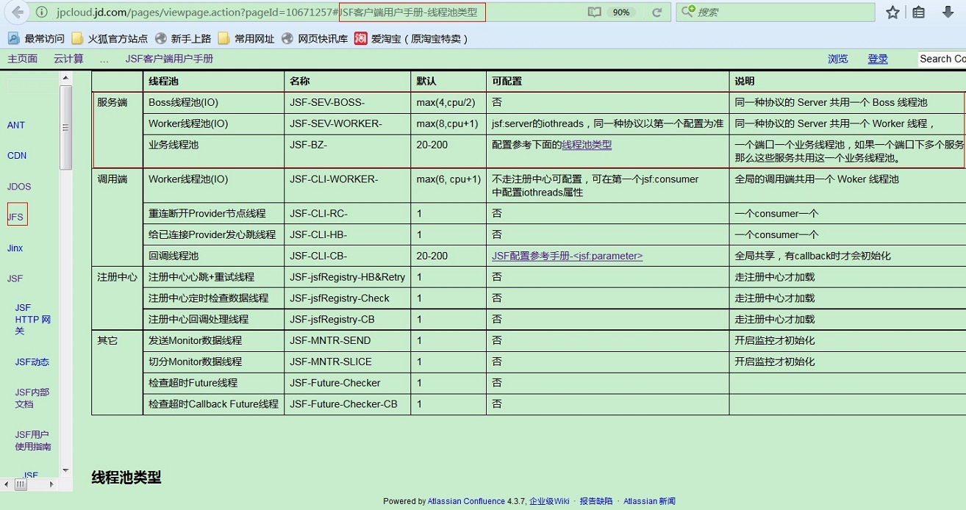Open the 常用网址 bookmark folder
966x510 pixels.
[246, 39]
